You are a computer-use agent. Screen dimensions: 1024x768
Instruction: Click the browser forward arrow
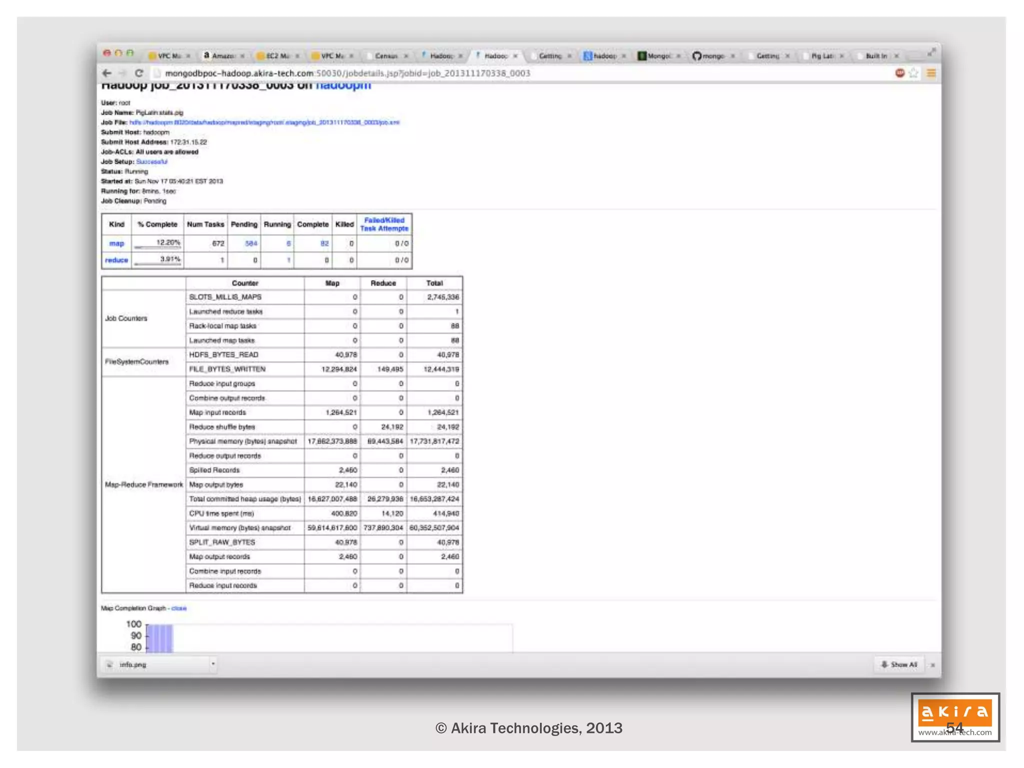pyautogui.click(x=122, y=73)
